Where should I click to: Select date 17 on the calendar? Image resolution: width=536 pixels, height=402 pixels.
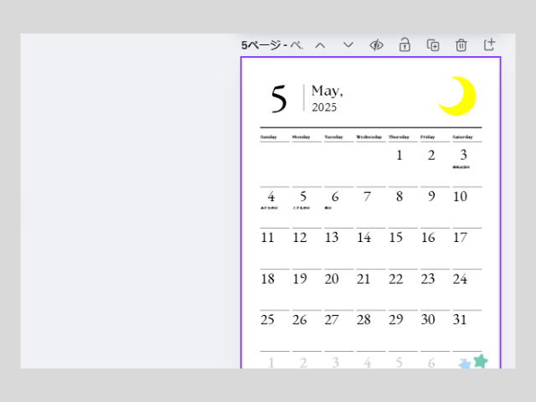460,238
